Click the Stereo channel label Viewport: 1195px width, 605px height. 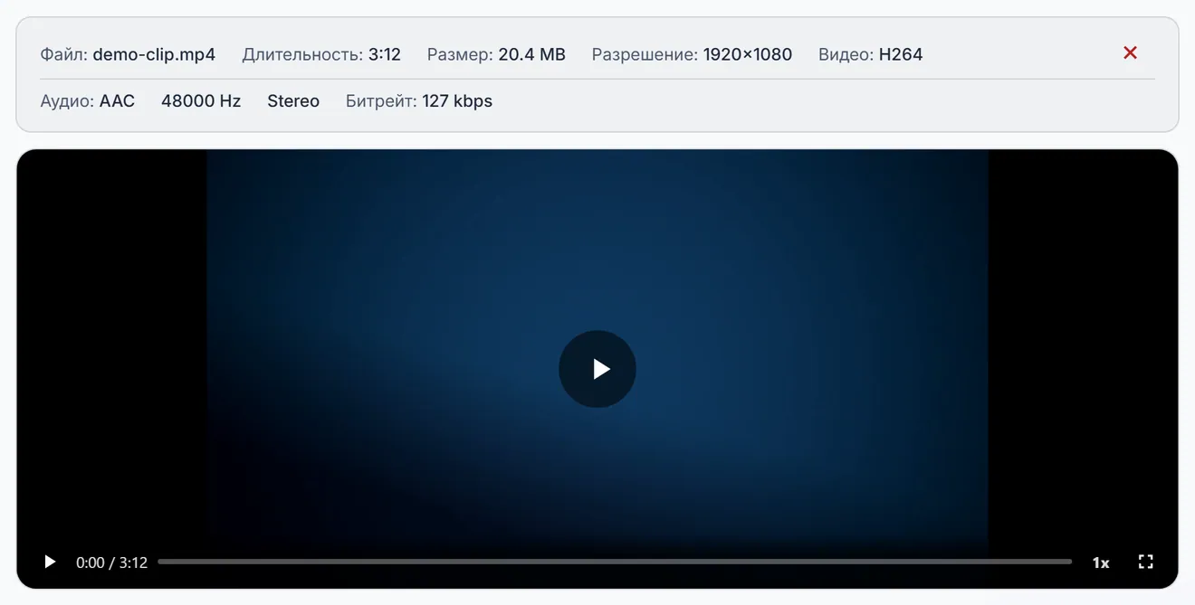tap(293, 101)
